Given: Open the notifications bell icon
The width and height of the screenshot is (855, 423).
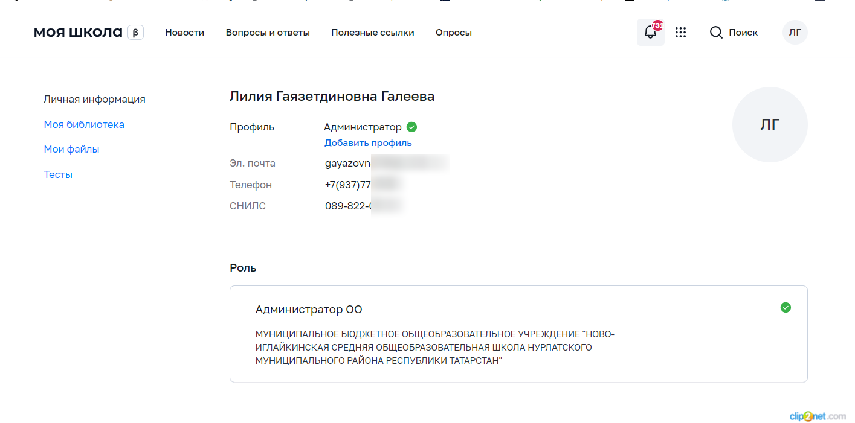Looking at the screenshot, I should coord(650,33).
